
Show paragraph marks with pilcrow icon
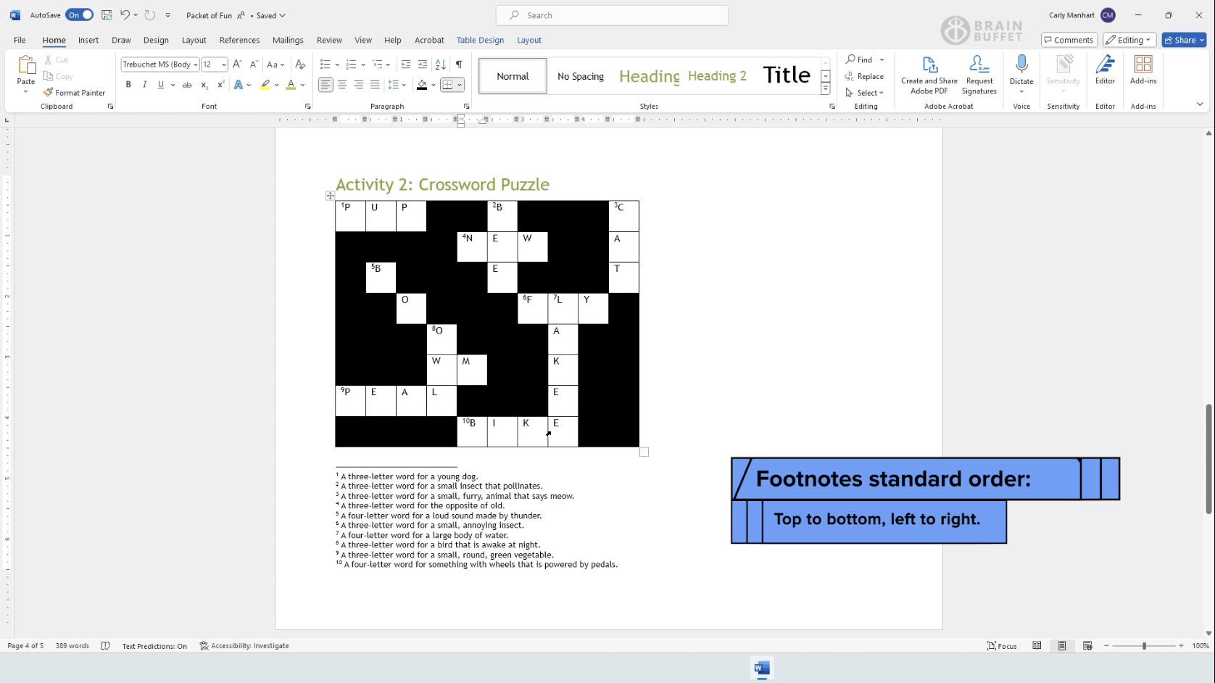[x=459, y=65]
